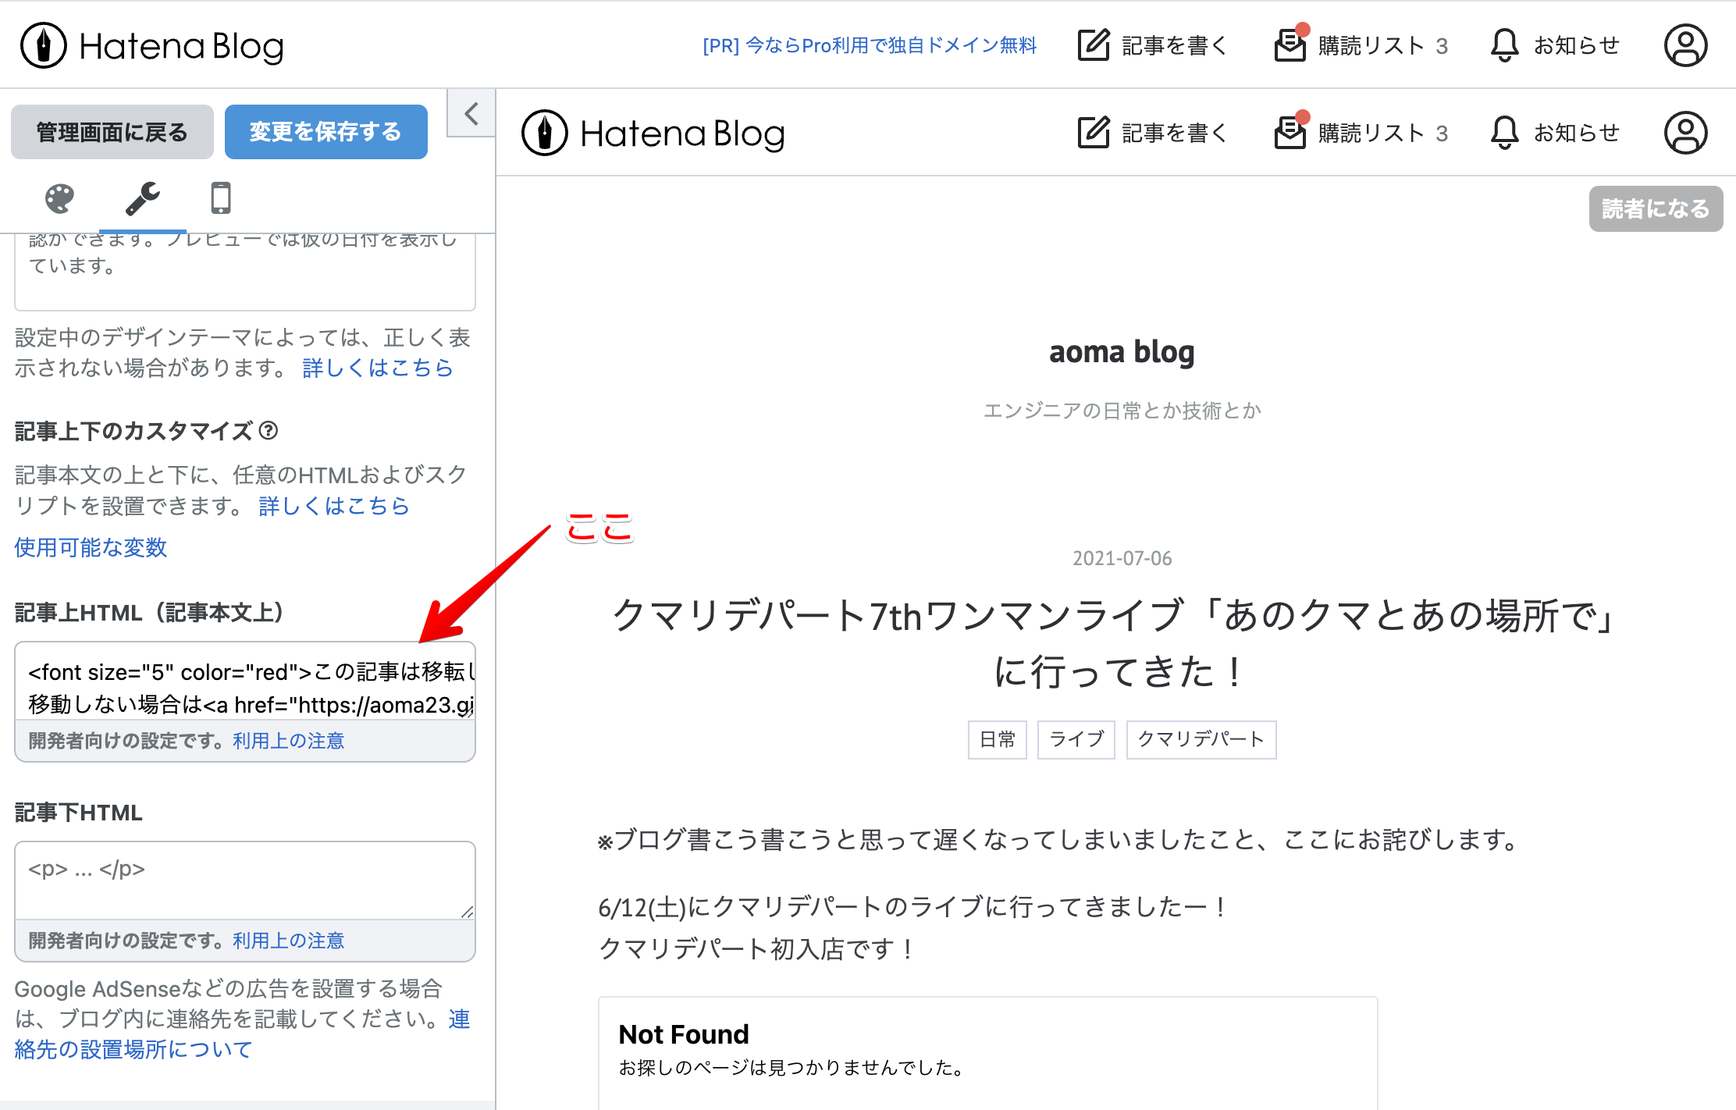
Task: Open the クマリデパート7thワンマンライブ article title
Action: click(1118, 643)
